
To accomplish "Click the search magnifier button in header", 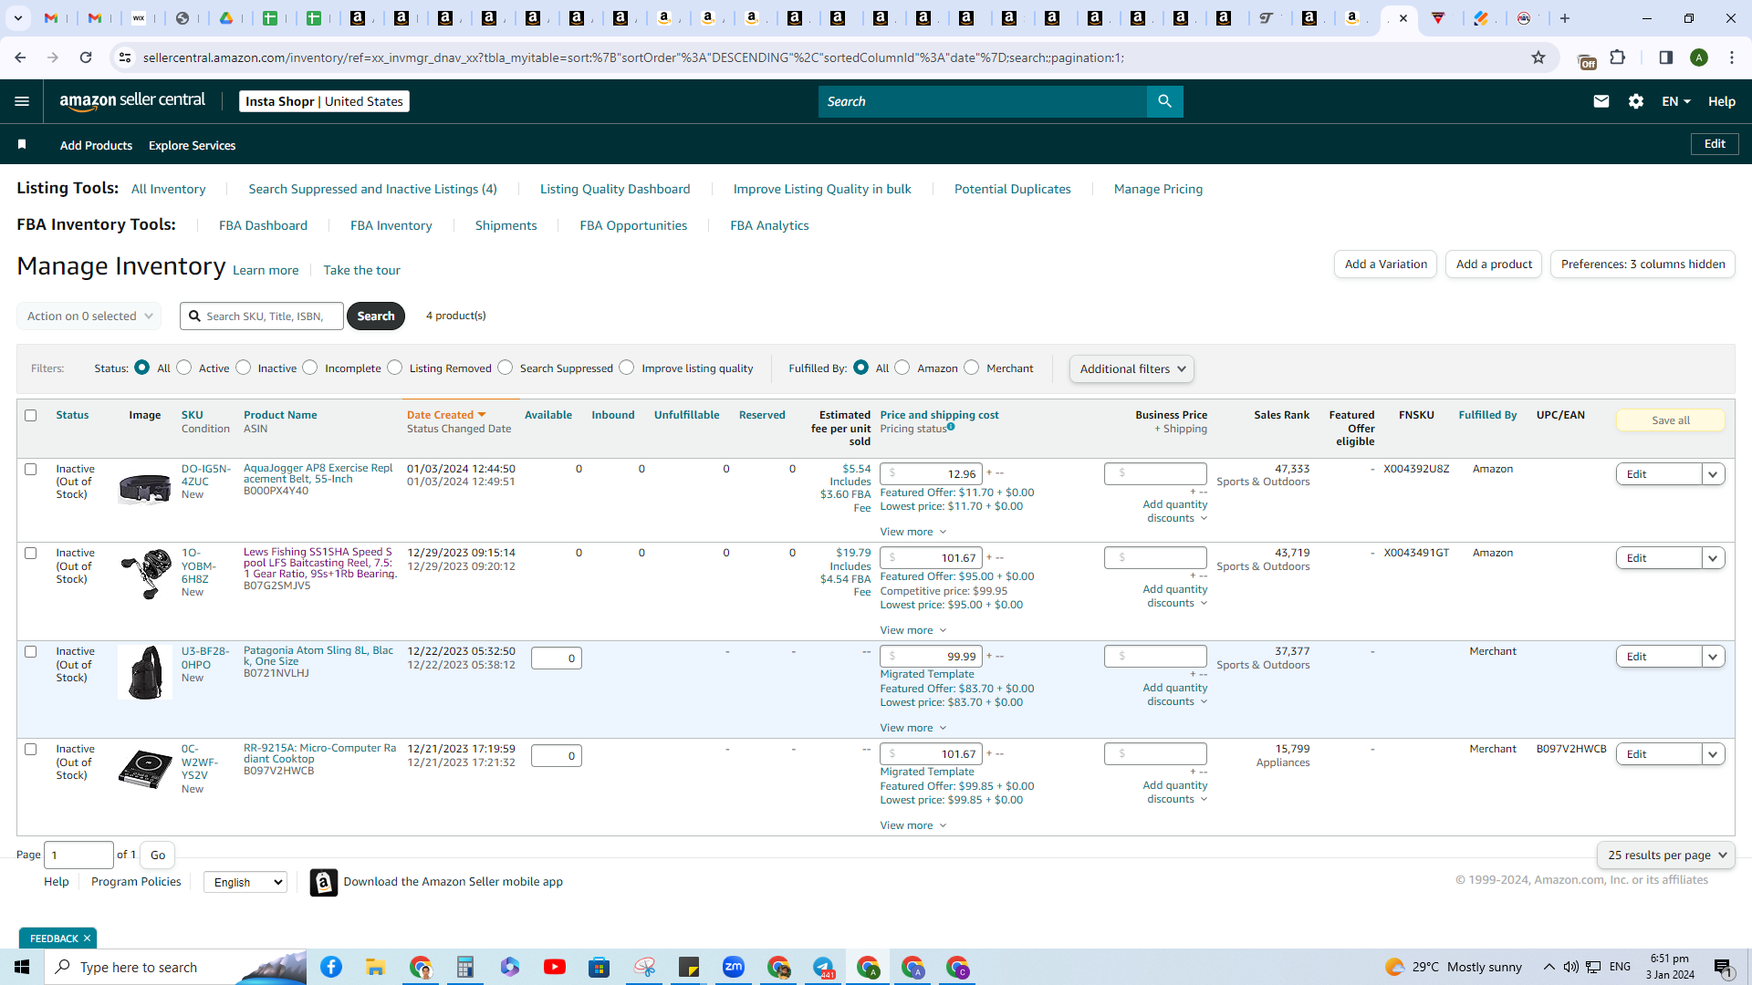I will pyautogui.click(x=1164, y=101).
